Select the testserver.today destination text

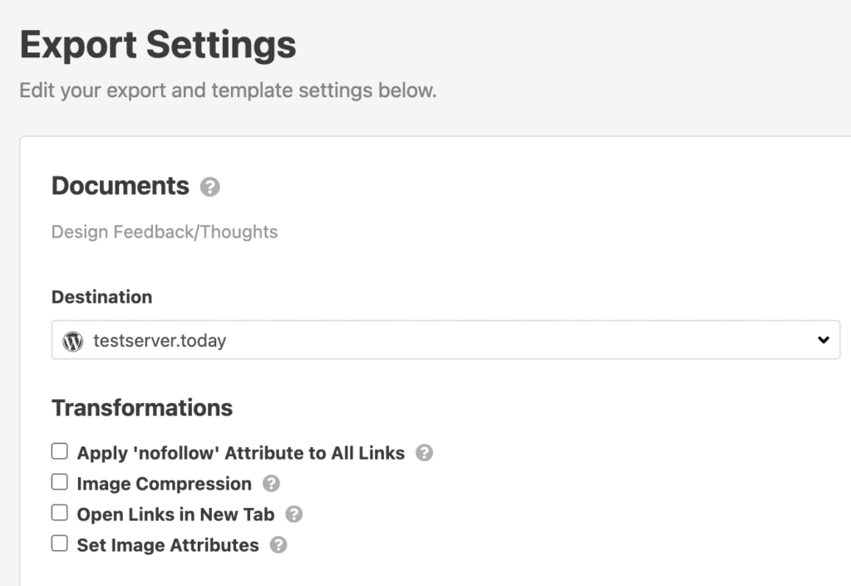(x=160, y=340)
